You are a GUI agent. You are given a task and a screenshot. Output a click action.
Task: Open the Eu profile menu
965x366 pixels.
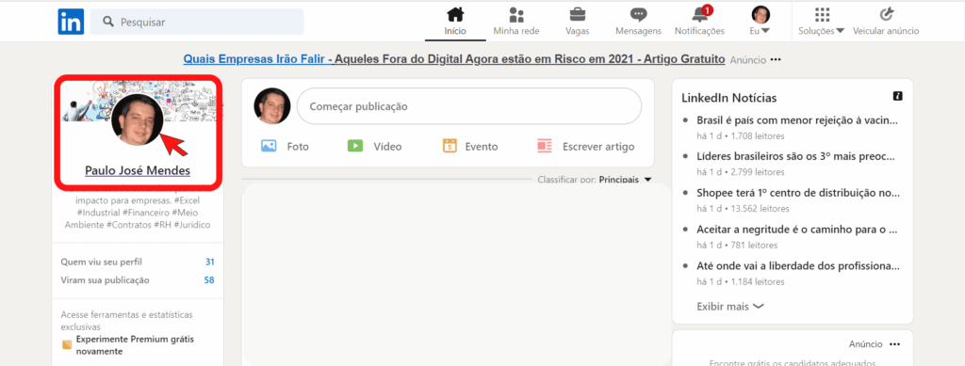pyautogui.click(x=761, y=21)
